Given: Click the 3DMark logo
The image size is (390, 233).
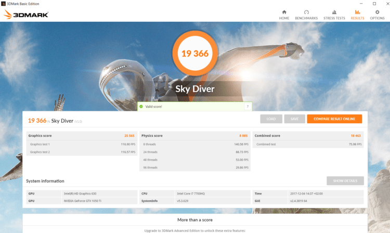Looking at the screenshot, I should (26, 15).
